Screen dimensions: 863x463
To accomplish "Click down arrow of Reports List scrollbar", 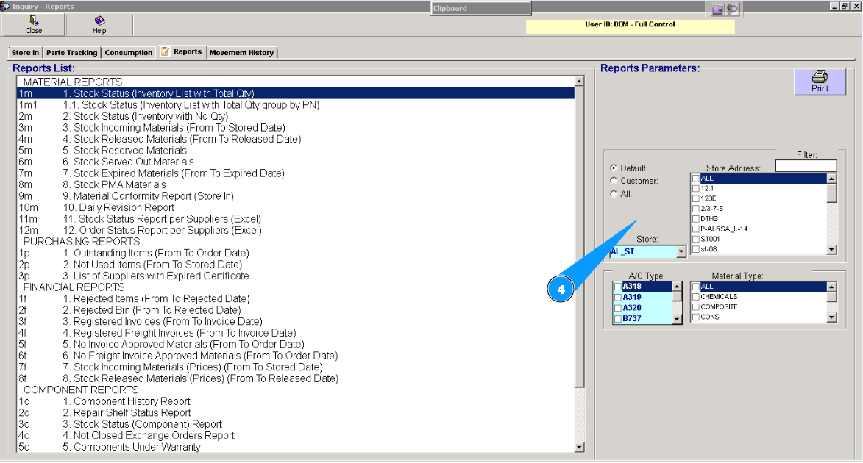I will (579, 448).
